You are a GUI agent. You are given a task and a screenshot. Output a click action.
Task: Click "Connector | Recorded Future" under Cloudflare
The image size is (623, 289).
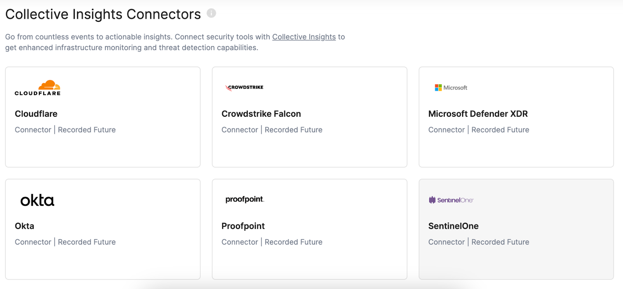[65, 130]
